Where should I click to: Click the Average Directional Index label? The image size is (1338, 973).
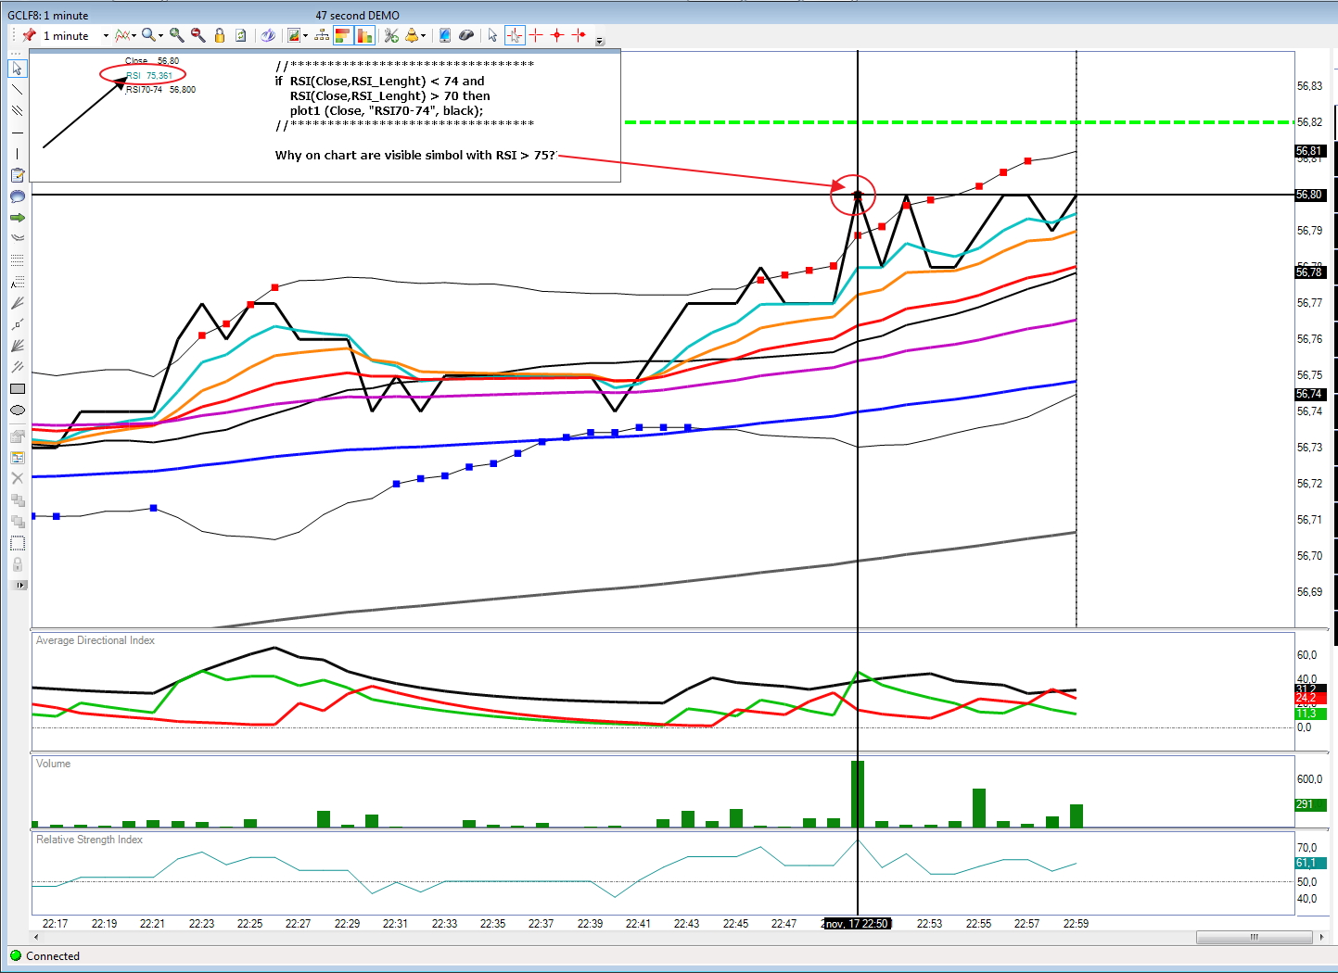(96, 640)
